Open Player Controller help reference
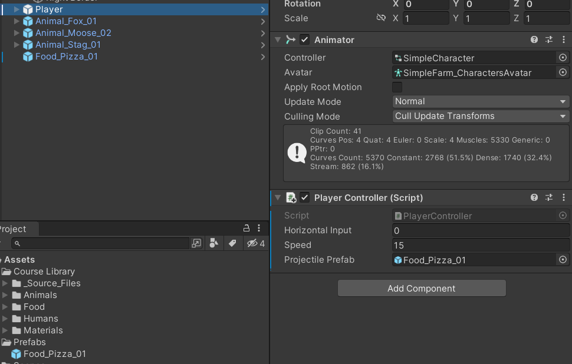Screen dimensions: 572x364 (x=534, y=197)
